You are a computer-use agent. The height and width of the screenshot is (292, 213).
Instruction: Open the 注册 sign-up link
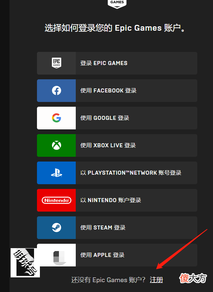coord(156,280)
